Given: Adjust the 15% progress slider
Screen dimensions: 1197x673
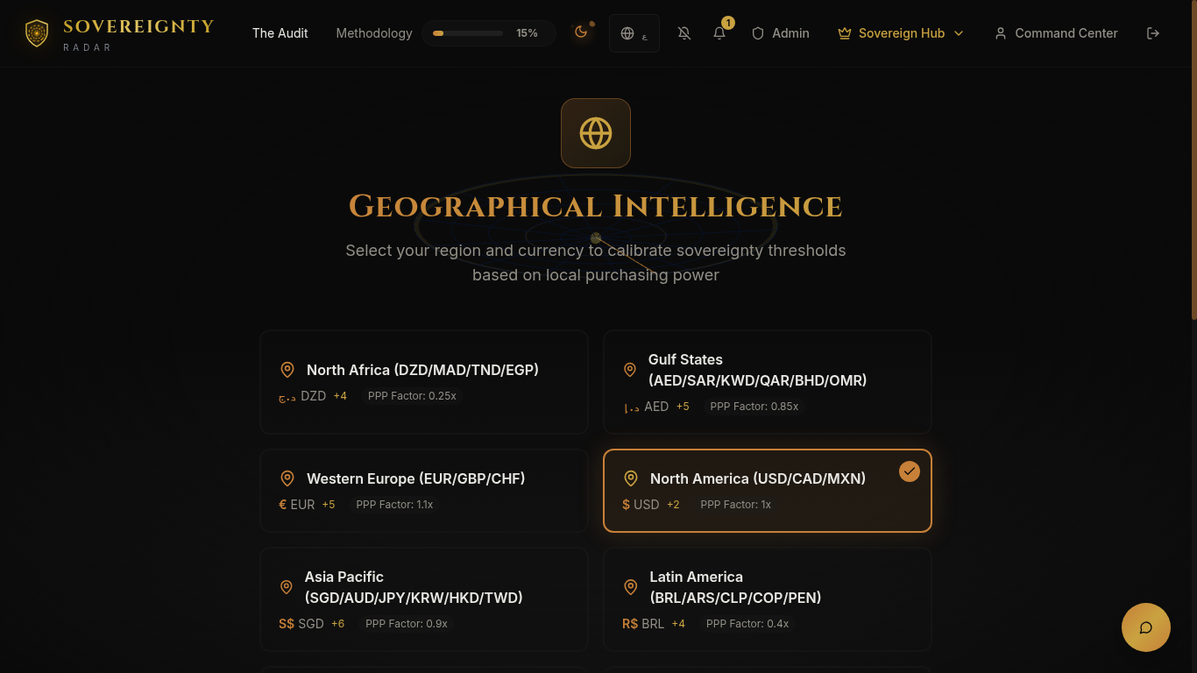Looking at the screenshot, I should click(x=467, y=32).
